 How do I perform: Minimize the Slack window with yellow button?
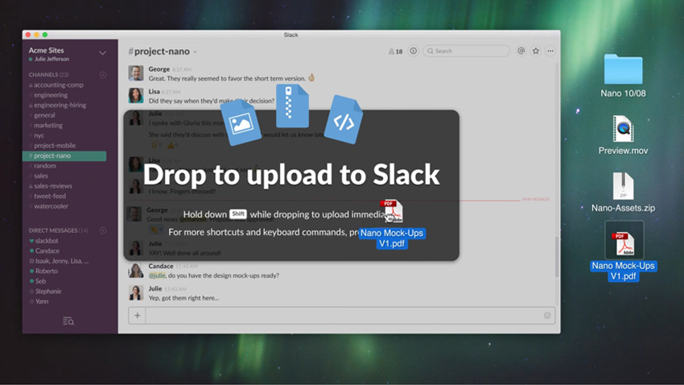click(x=36, y=35)
